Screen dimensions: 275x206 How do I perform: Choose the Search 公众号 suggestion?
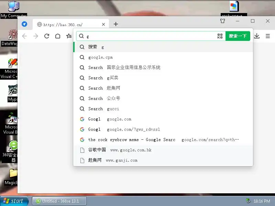(x=163, y=99)
